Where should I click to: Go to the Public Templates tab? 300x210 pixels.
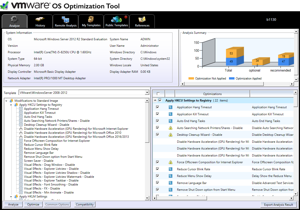[x=116, y=21]
